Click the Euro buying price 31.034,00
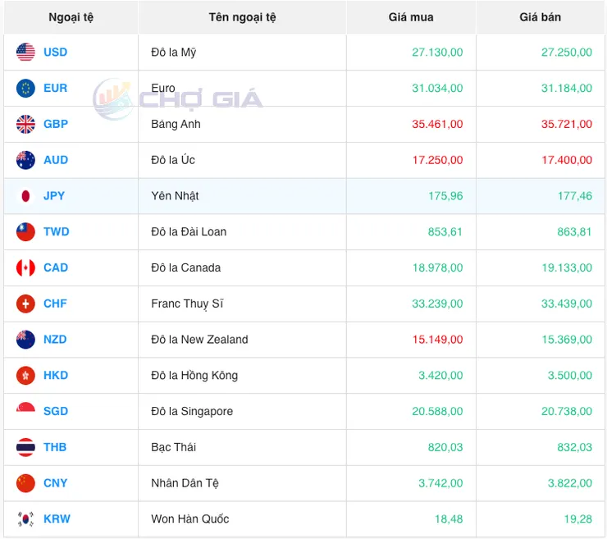The height and width of the screenshot is (539, 607). (x=437, y=89)
